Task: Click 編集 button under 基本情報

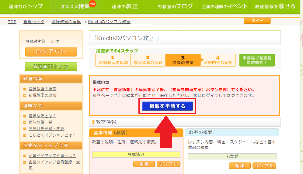Action: click(x=144, y=164)
